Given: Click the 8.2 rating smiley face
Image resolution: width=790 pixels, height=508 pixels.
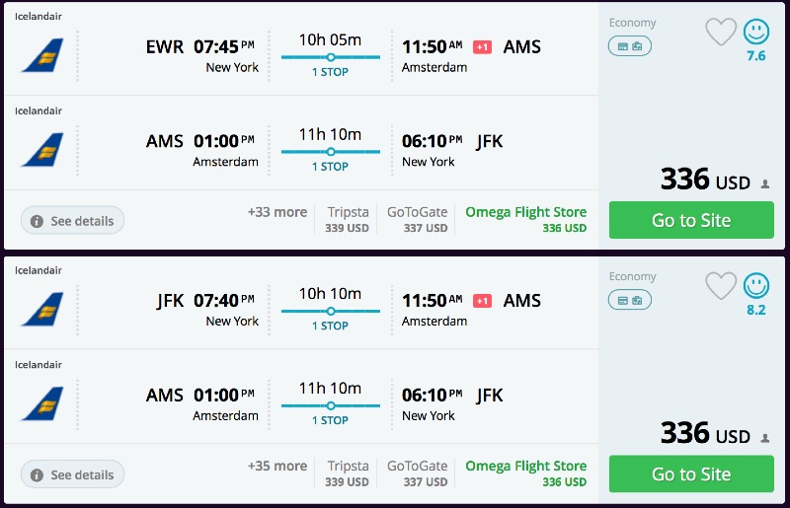Looking at the screenshot, I should coord(756,286).
